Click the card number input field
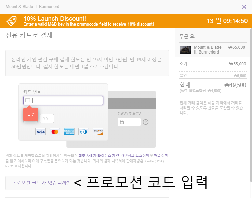 click(63, 101)
